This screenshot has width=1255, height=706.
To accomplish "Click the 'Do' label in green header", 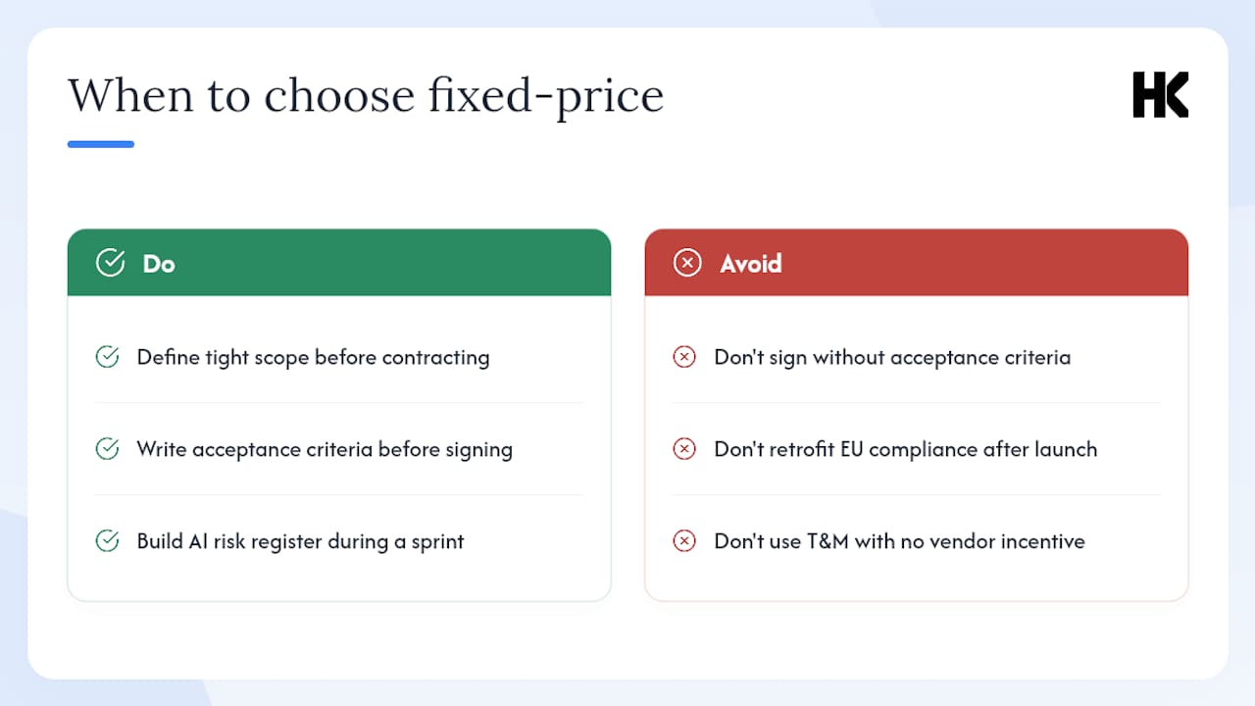I will (x=159, y=263).
